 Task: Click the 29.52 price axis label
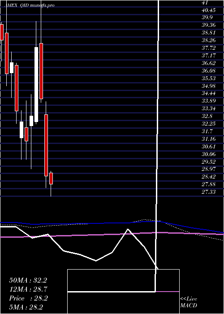pyautogui.click(x=209, y=162)
